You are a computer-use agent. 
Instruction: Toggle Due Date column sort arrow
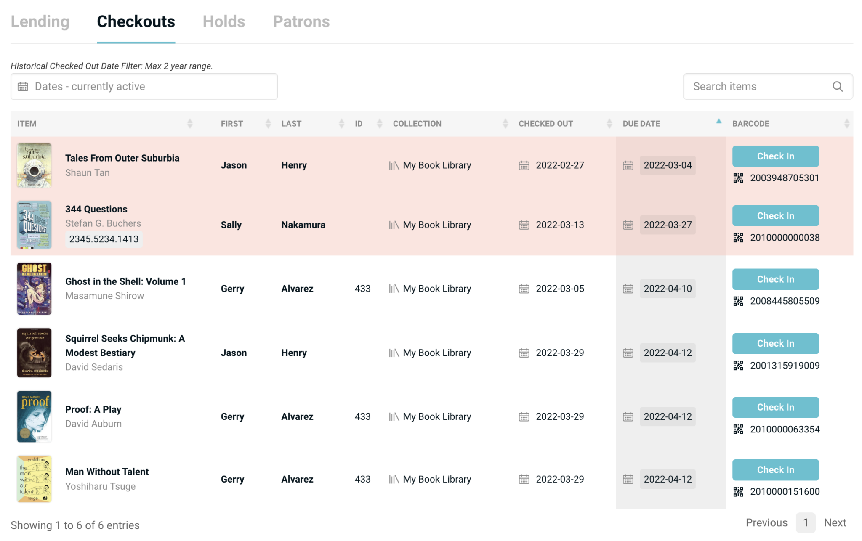[x=718, y=122]
